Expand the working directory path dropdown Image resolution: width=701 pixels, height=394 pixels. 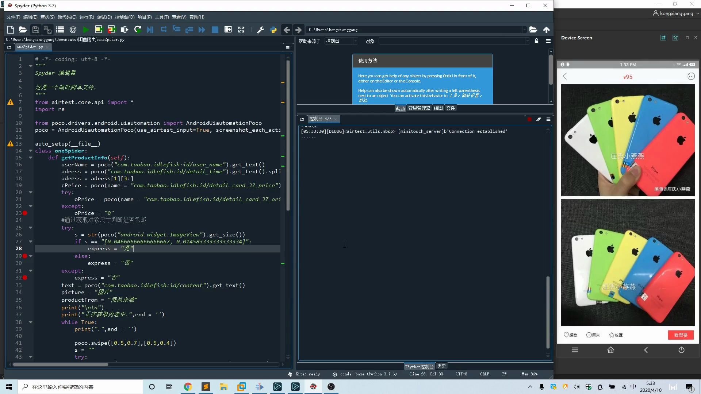point(524,30)
